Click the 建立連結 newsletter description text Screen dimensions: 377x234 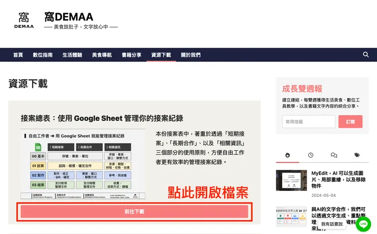[x=321, y=103]
